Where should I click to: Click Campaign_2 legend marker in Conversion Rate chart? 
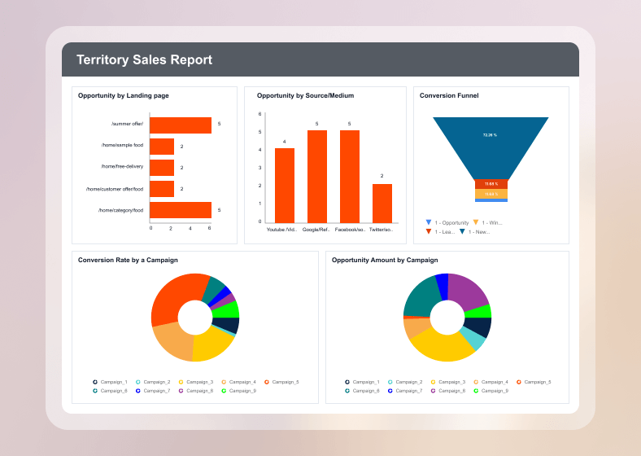pyautogui.click(x=138, y=382)
